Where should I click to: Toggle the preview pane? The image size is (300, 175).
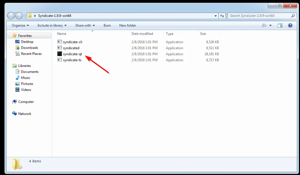tap(280, 25)
